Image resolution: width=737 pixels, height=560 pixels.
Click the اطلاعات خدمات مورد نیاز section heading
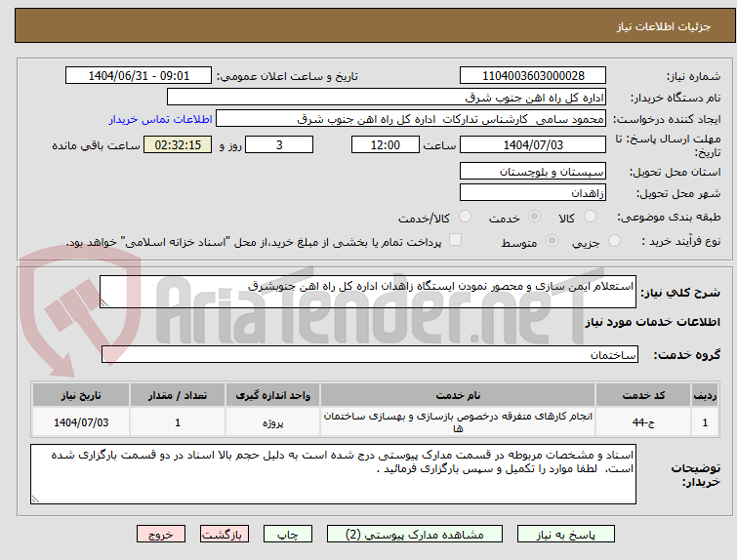pos(652,322)
